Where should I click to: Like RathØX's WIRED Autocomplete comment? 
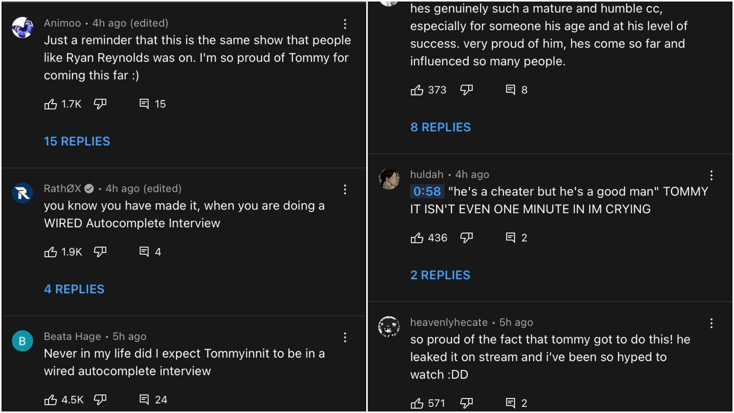tap(50, 252)
